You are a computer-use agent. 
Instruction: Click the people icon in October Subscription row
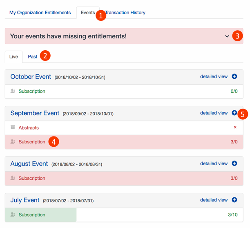(13, 91)
